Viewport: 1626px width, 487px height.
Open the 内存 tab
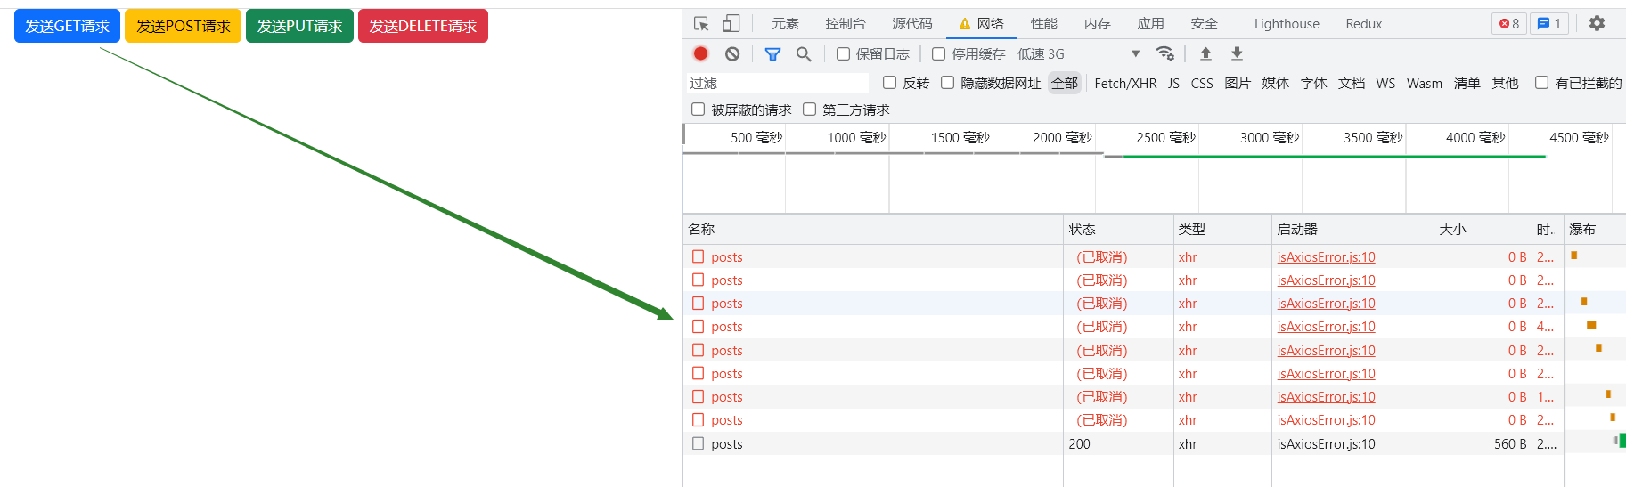[x=1098, y=24]
